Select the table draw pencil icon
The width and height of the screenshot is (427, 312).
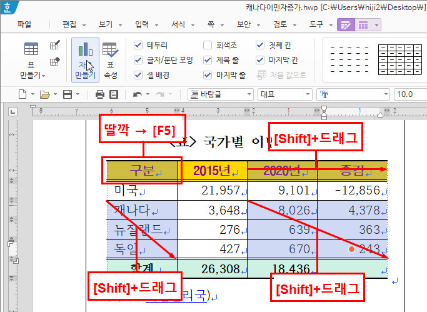point(55,45)
